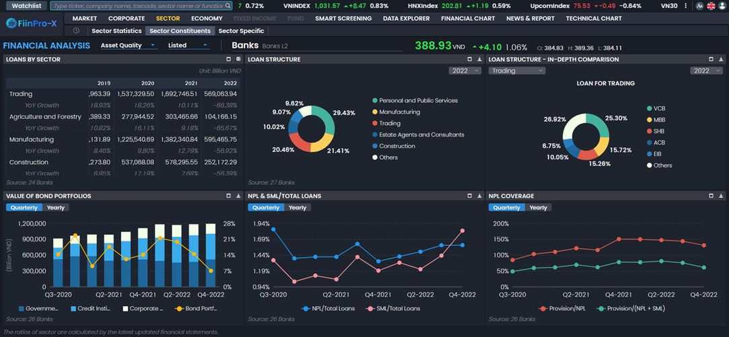The image size is (729, 337).
Task: Download the NPL & SML/Total Loans chart
Action: click(x=479, y=196)
